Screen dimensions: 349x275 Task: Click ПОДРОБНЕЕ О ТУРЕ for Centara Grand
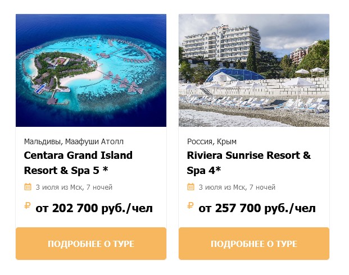pos(91,244)
